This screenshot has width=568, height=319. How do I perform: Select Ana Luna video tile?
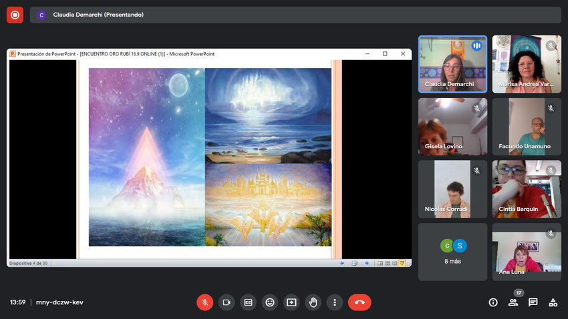click(527, 252)
